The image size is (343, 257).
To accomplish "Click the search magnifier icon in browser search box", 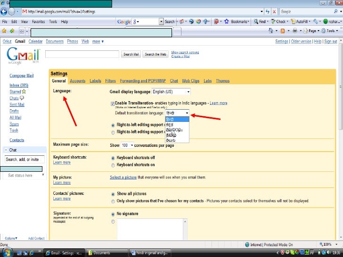I will coord(336,11).
